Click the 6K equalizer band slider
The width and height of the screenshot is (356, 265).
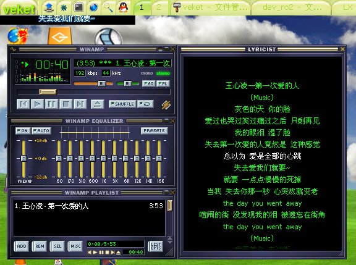click(x=125, y=158)
